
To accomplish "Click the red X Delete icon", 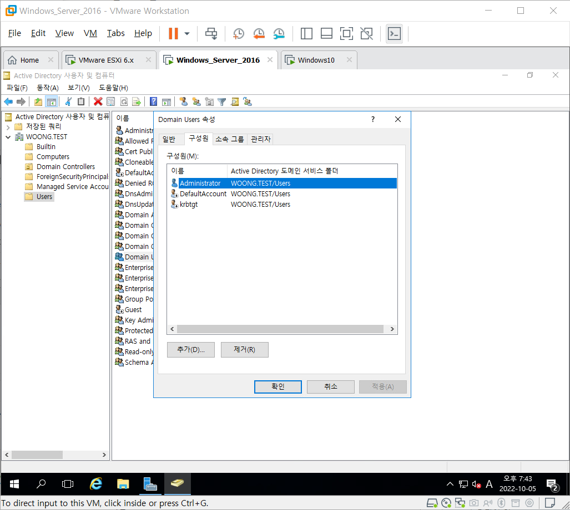I will coord(98,102).
